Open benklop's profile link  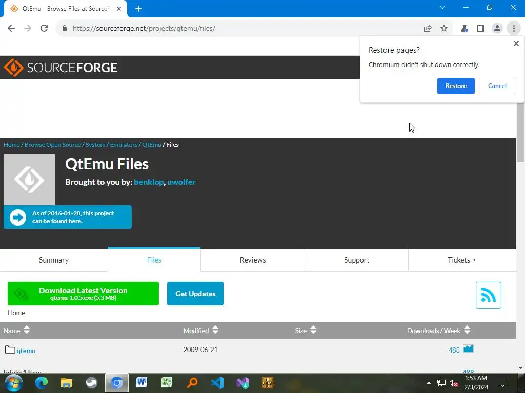tap(149, 182)
